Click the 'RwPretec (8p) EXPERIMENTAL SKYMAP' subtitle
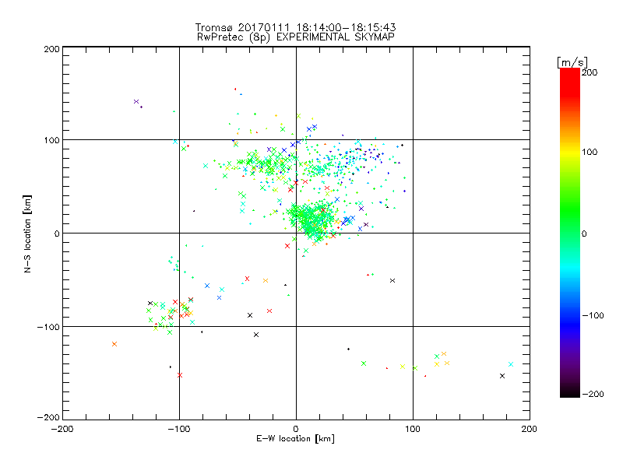Screen dimensions: 623x467 (x=296, y=37)
